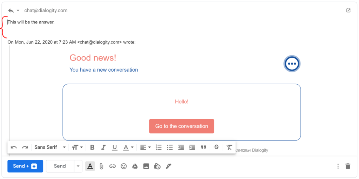Open the text size menu

[77, 148]
